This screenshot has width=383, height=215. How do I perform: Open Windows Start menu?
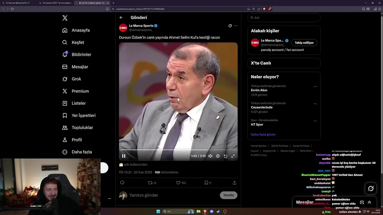click(158, 211)
